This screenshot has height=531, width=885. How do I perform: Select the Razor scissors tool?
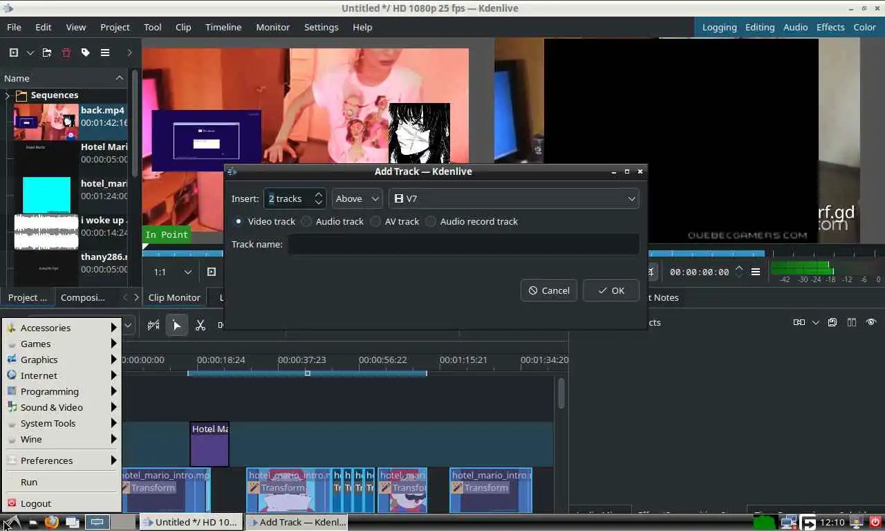[201, 325]
